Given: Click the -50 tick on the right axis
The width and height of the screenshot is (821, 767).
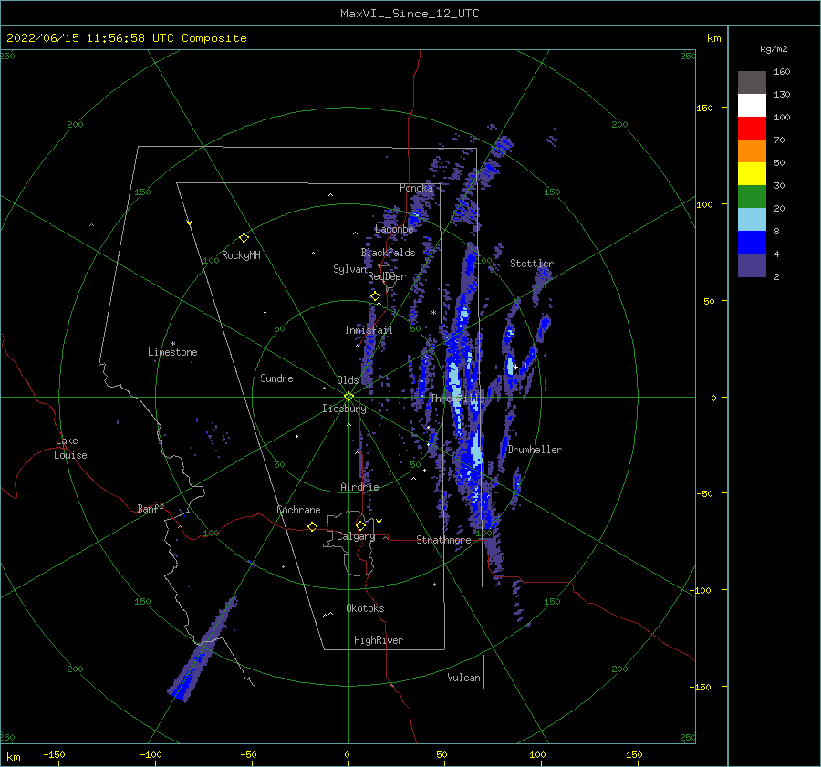Looking at the screenshot, I should click(x=704, y=493).
